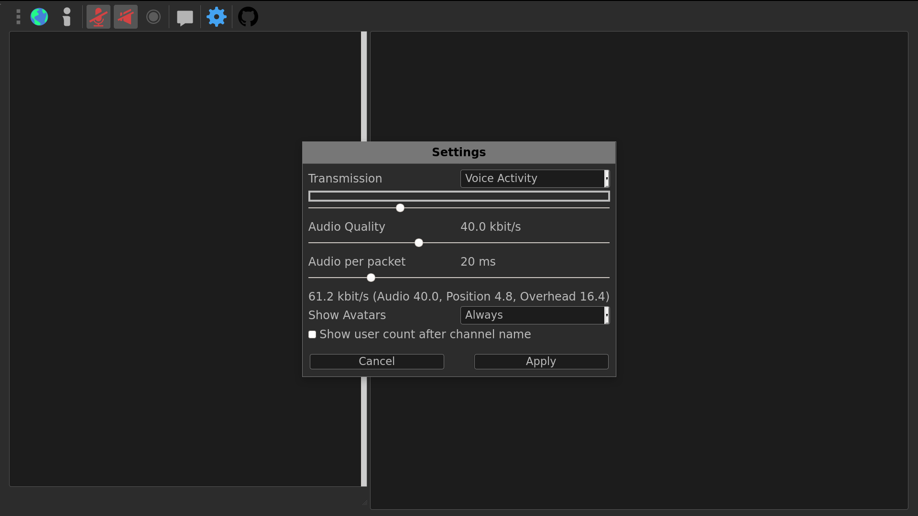Expand the Show Avatars Always dropdown
Viewport: 918px width, 516px height.
tap(532, 315)
